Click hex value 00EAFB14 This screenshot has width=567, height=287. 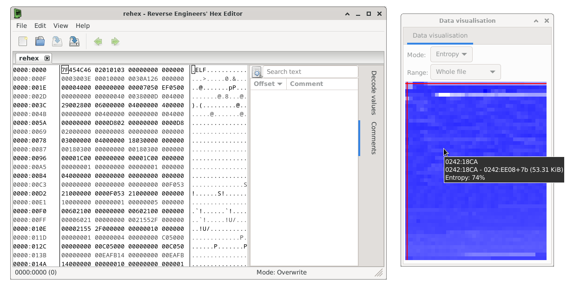pos(110,255)
